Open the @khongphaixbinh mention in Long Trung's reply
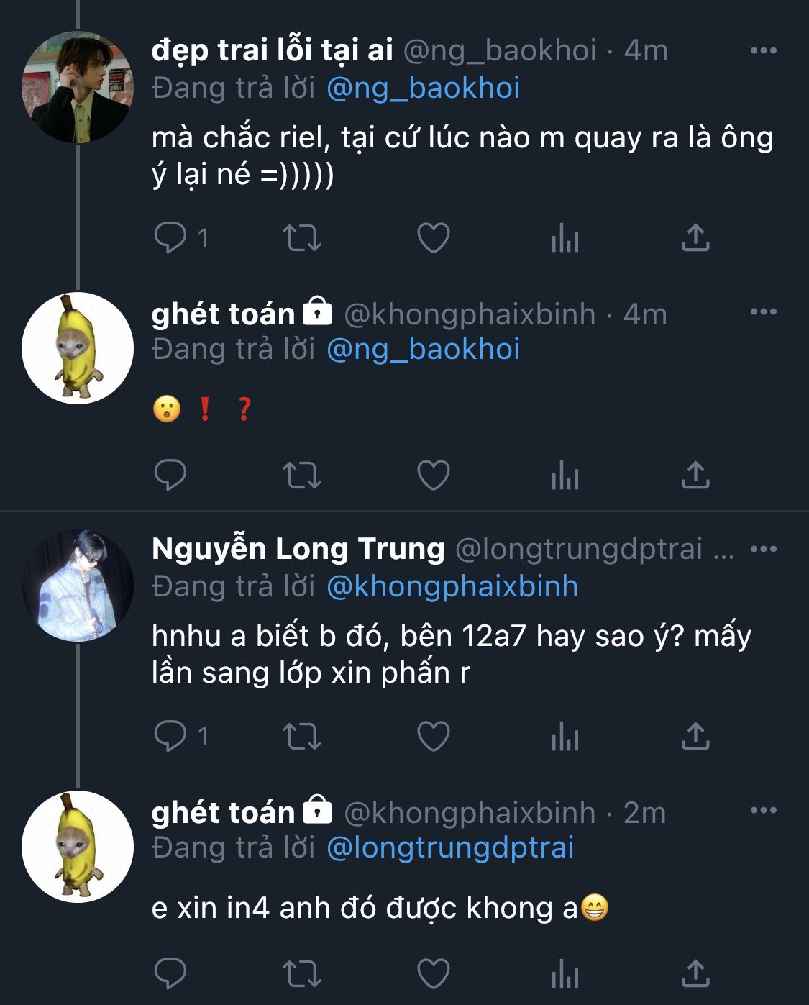 click(x=452, y=586)
